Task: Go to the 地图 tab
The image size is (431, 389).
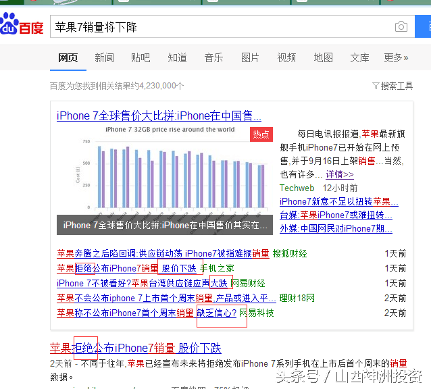Action: click(323, 57)
